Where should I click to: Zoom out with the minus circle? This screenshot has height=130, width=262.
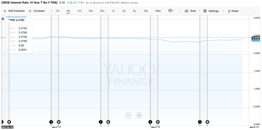128,115
